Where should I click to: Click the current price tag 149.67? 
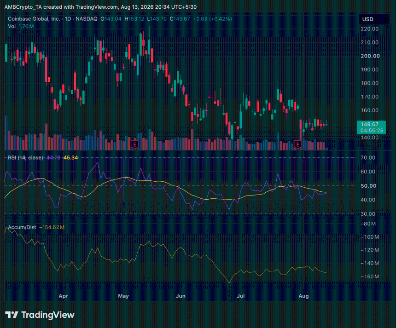pos(370,124)
